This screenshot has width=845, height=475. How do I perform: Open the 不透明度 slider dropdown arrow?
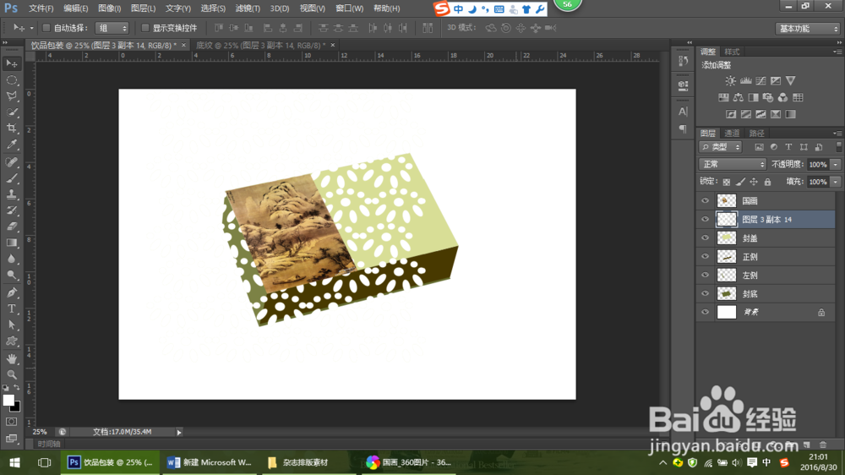pyautogui.click(x=836, y=165)
